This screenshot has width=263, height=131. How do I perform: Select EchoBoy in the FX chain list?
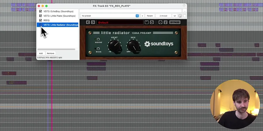click(58, 11)
